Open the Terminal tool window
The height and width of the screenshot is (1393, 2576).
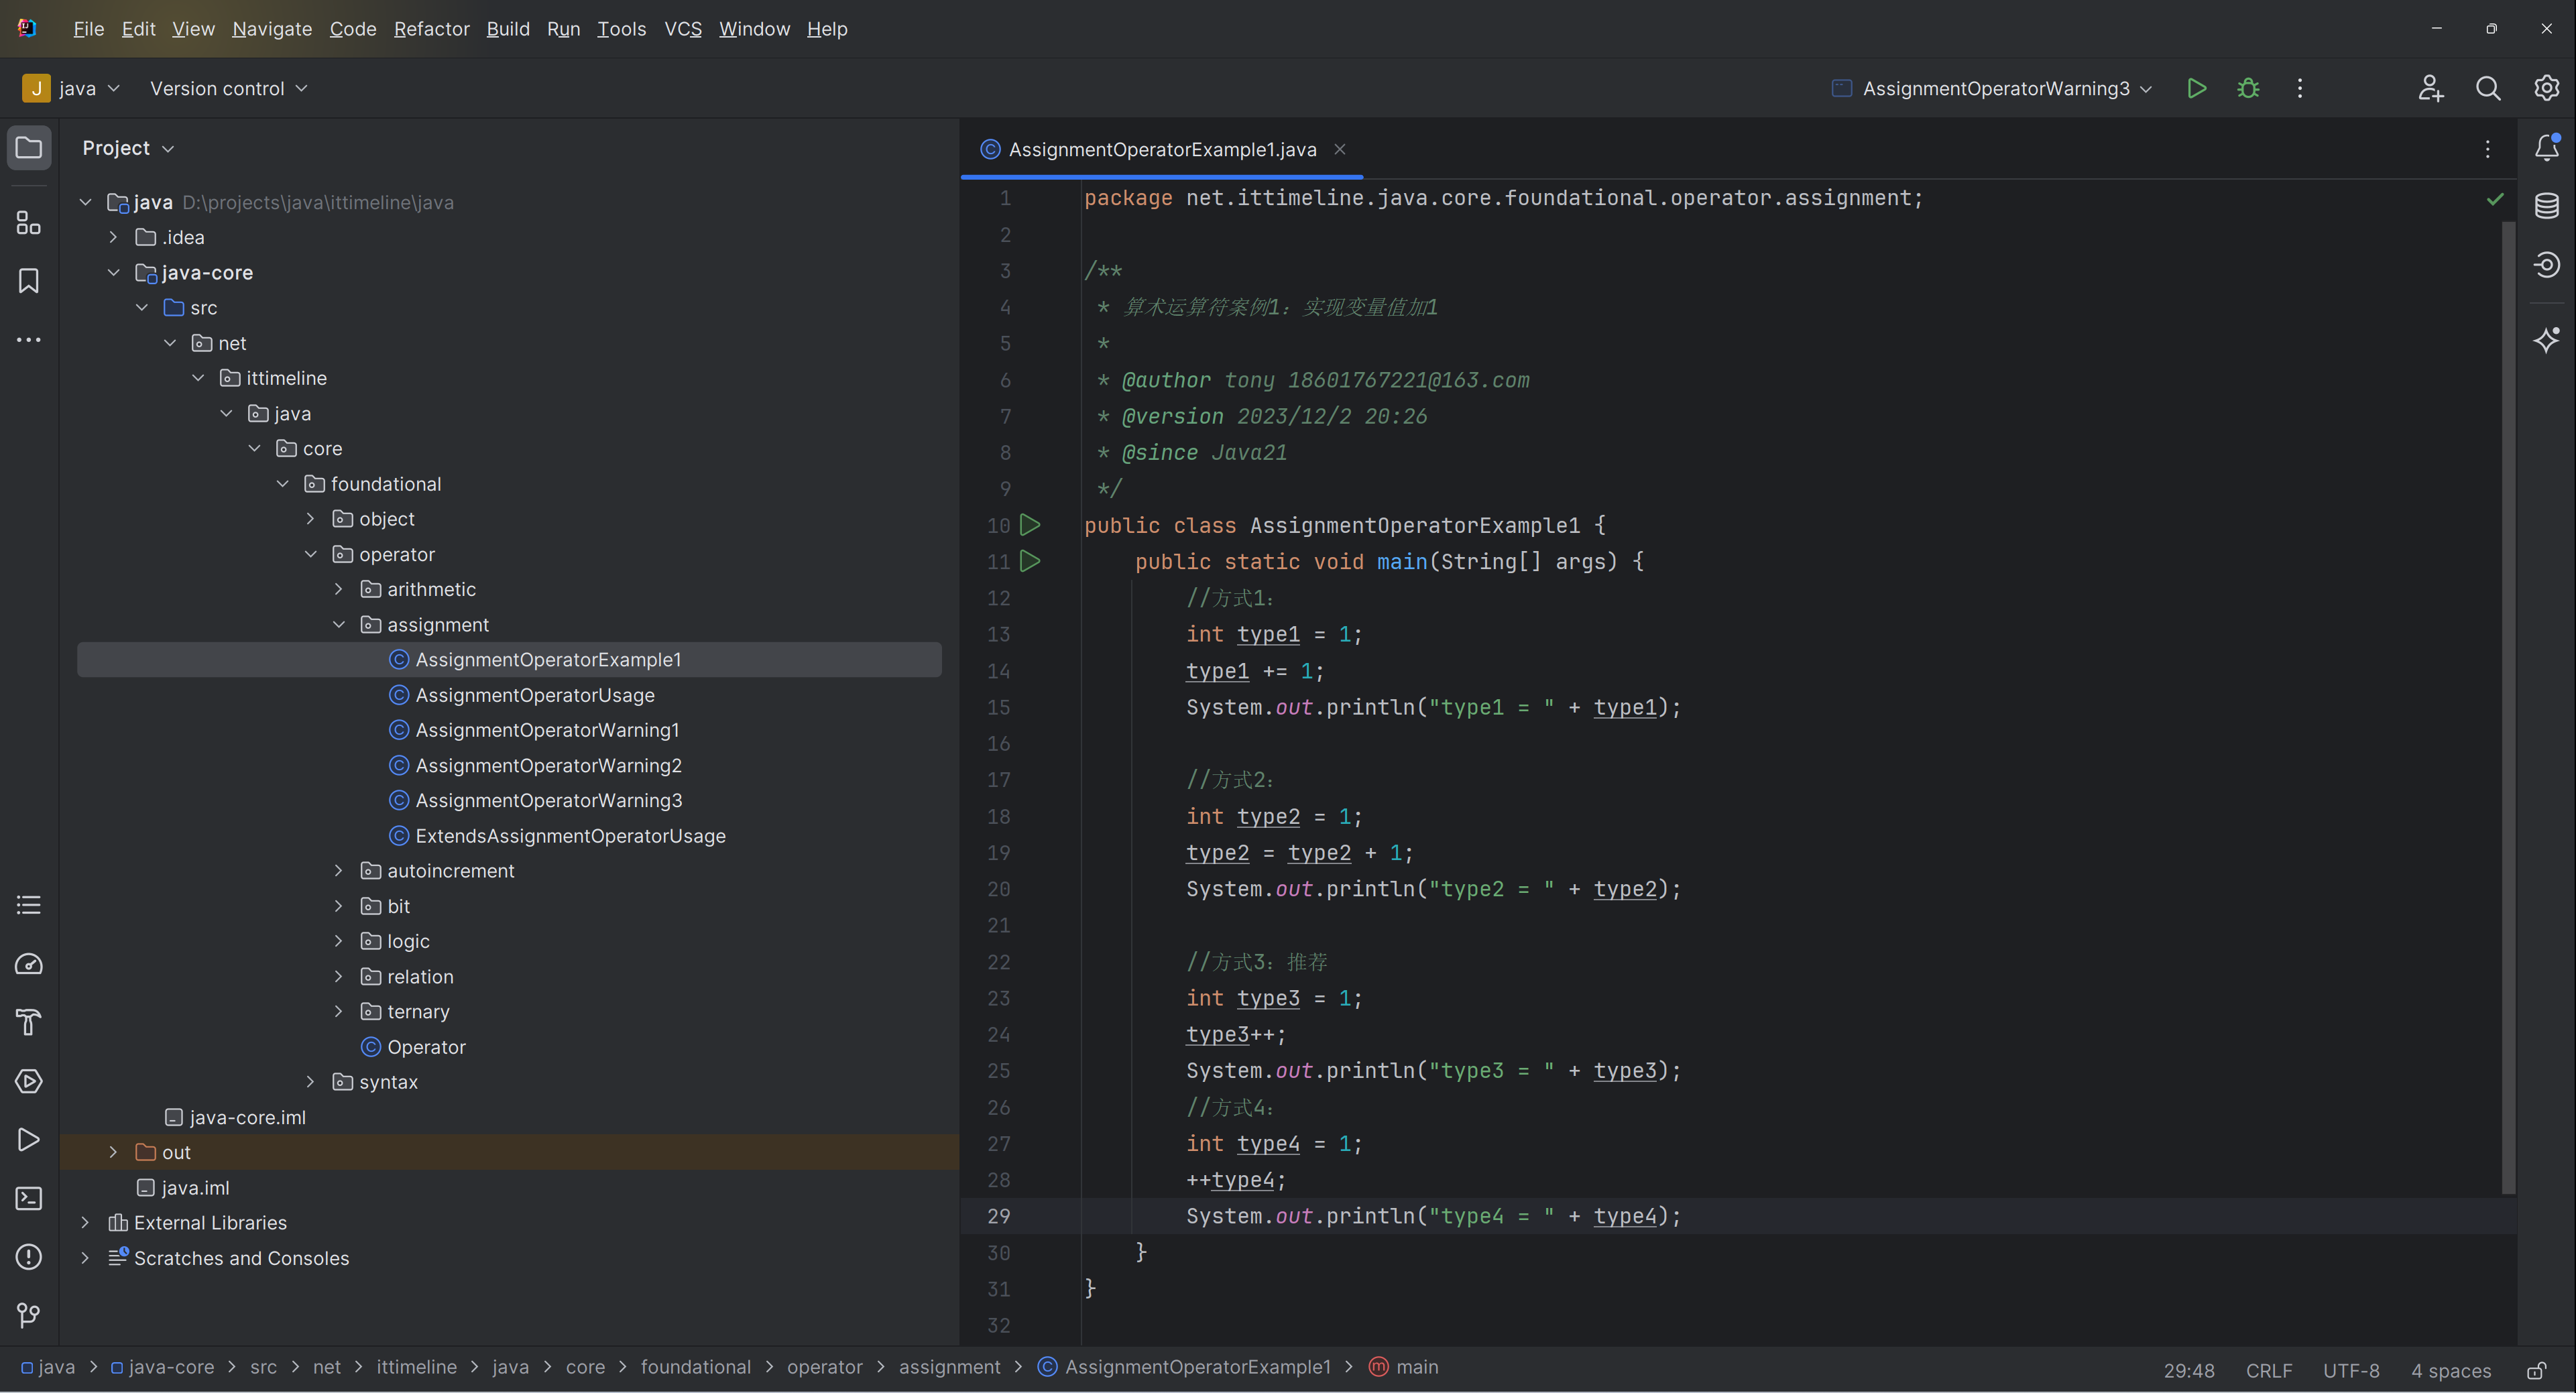click(x=29, y=1198)
